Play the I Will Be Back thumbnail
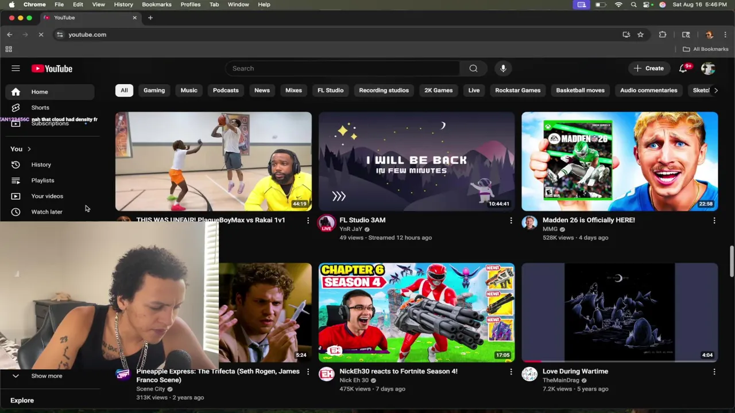Viewport: 735px width, 413px height. (417, 161)
